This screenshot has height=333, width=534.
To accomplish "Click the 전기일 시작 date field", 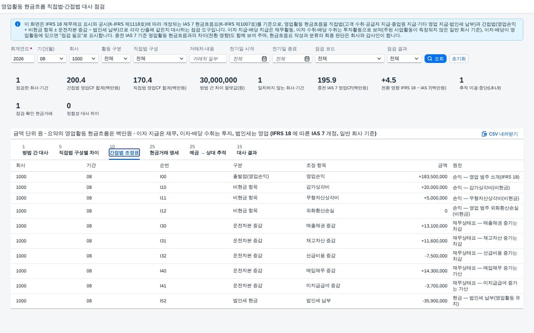I will [x=249, y=59].
